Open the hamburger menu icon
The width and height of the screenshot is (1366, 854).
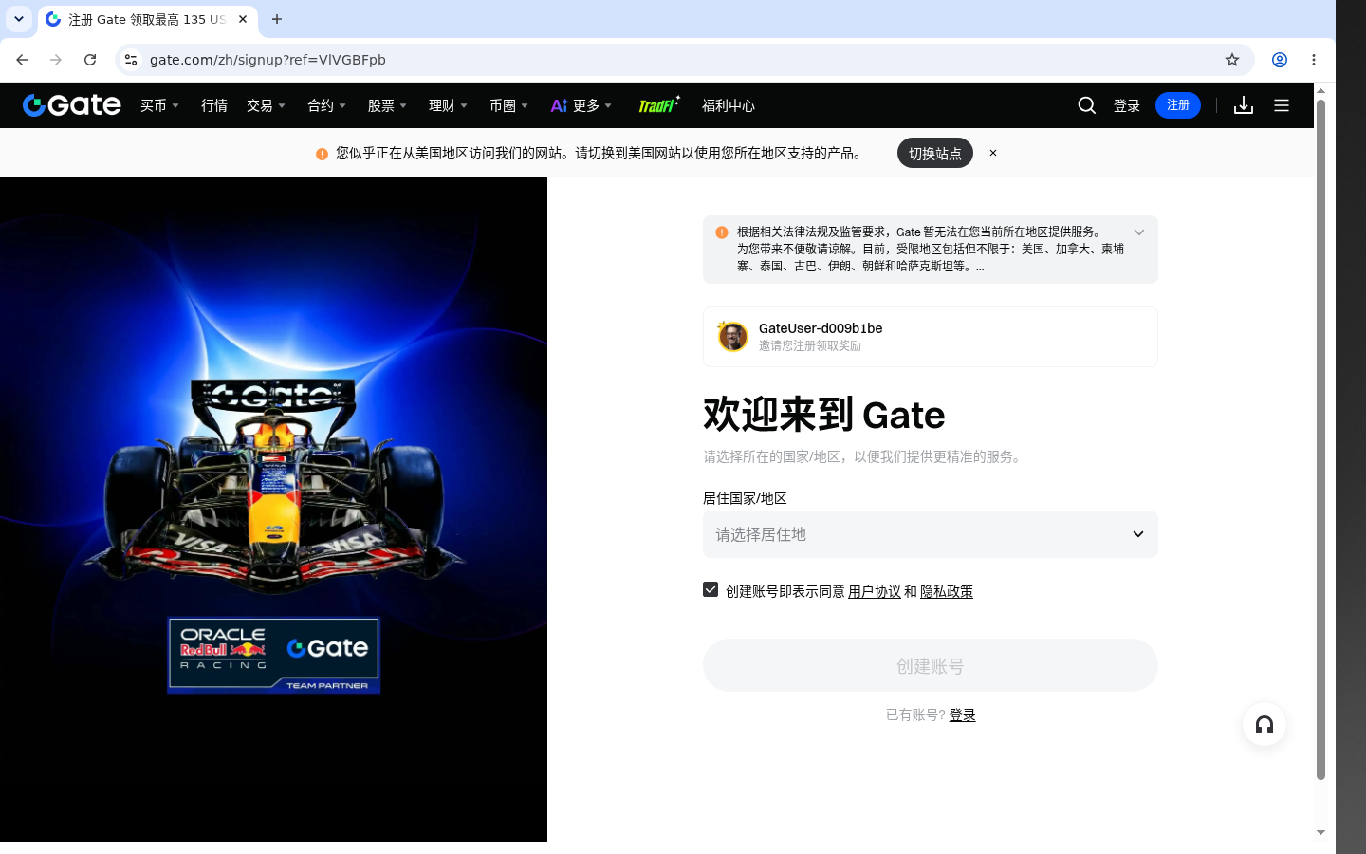[1282, 105]
